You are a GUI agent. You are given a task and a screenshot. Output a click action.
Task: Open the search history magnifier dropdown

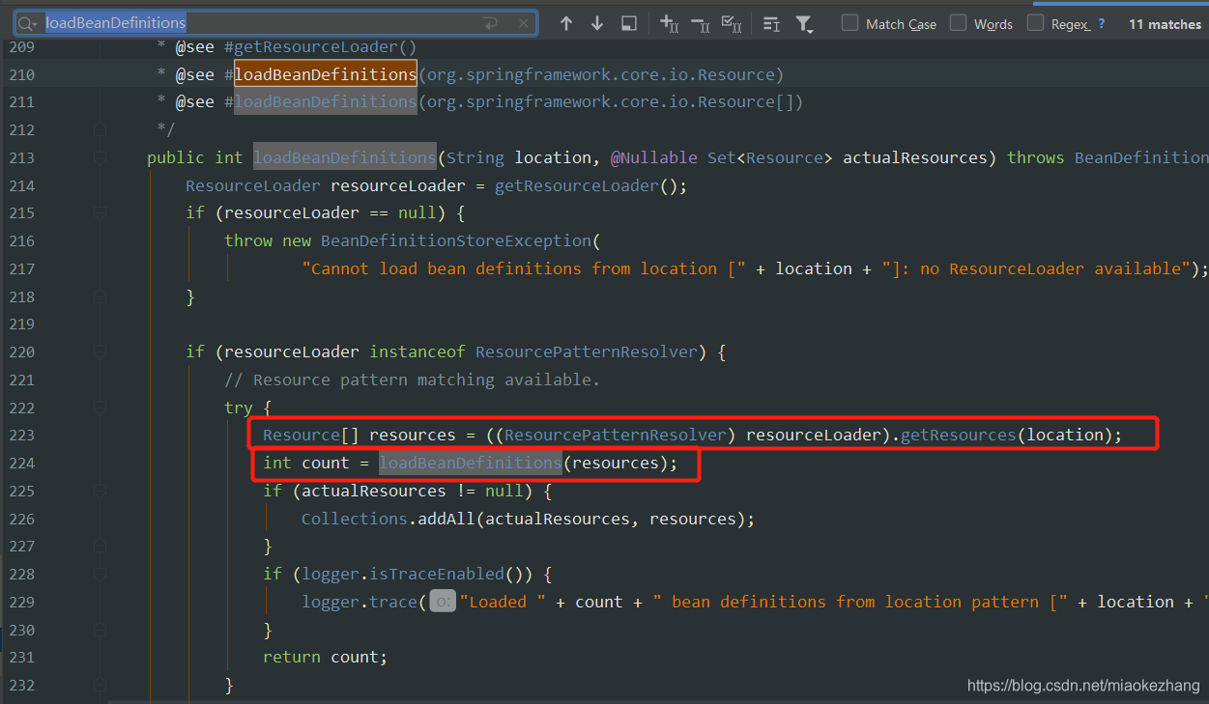click(28, 23)
